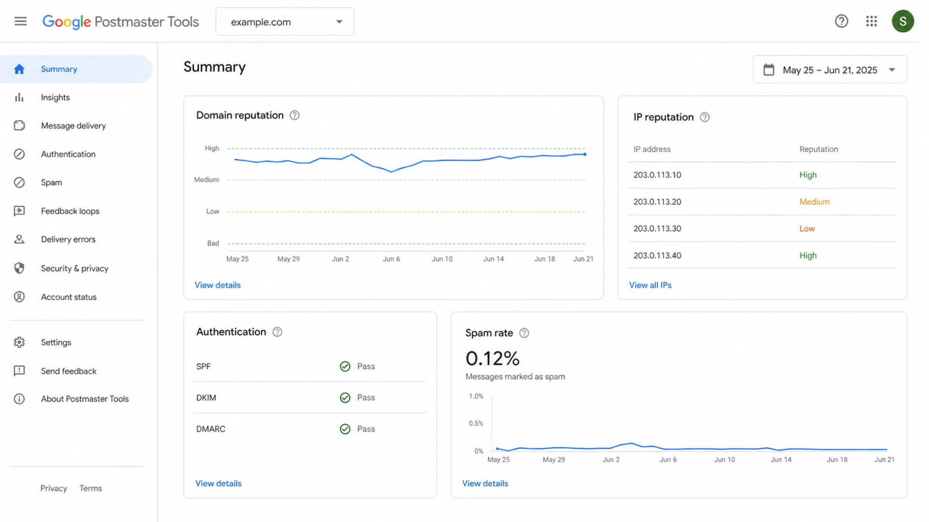The image size is (929, 522).
Task: Open the May 25 – Jun 21, 2025 date range
Action: tap(830, 70)
